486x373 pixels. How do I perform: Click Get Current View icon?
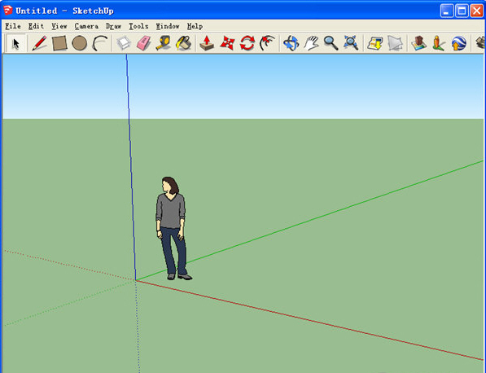click(374, 43)
